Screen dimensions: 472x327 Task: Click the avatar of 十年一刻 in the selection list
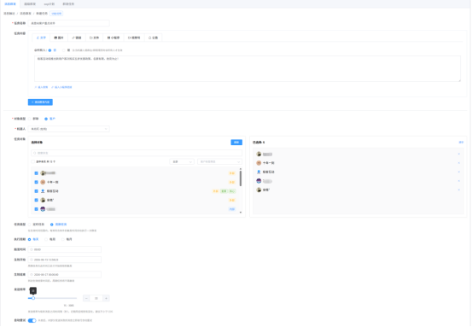pos(43,182)
